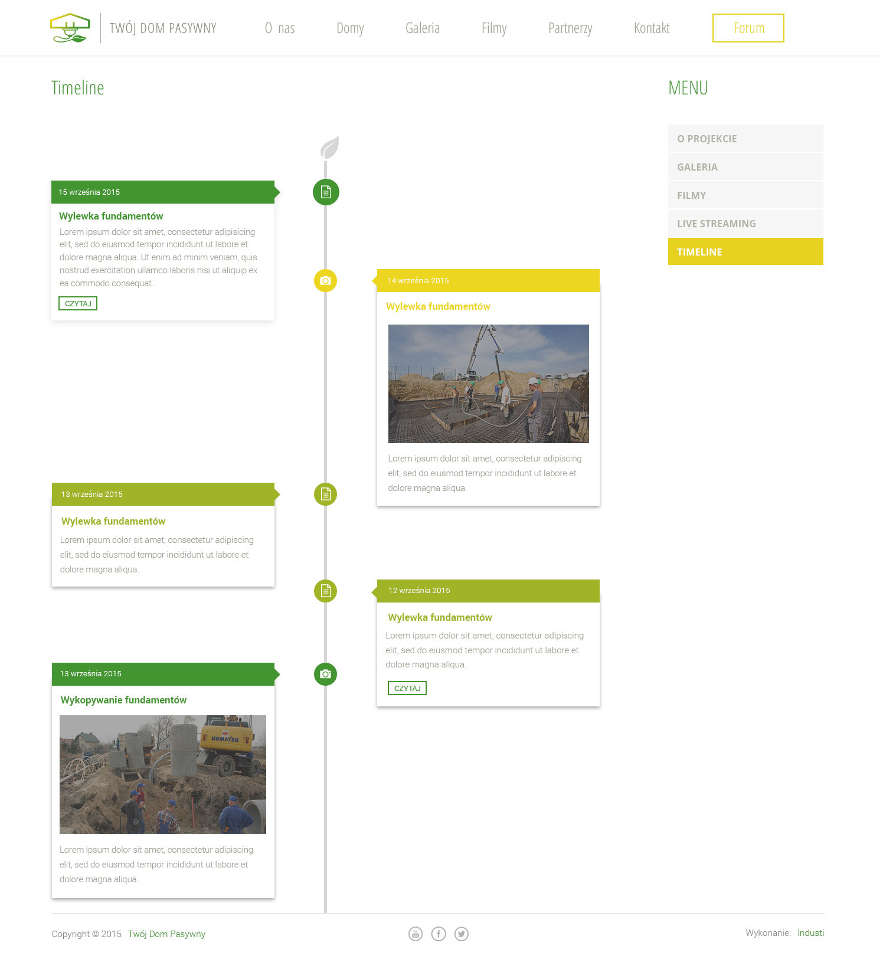Click the Wykopywanie fundamentów title
Viewport: 883px width, 956px height.
point(123,700)
